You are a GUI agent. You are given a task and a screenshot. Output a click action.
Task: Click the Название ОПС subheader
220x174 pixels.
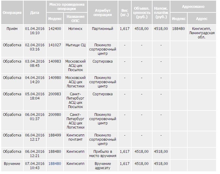click(x=75, y=18)
